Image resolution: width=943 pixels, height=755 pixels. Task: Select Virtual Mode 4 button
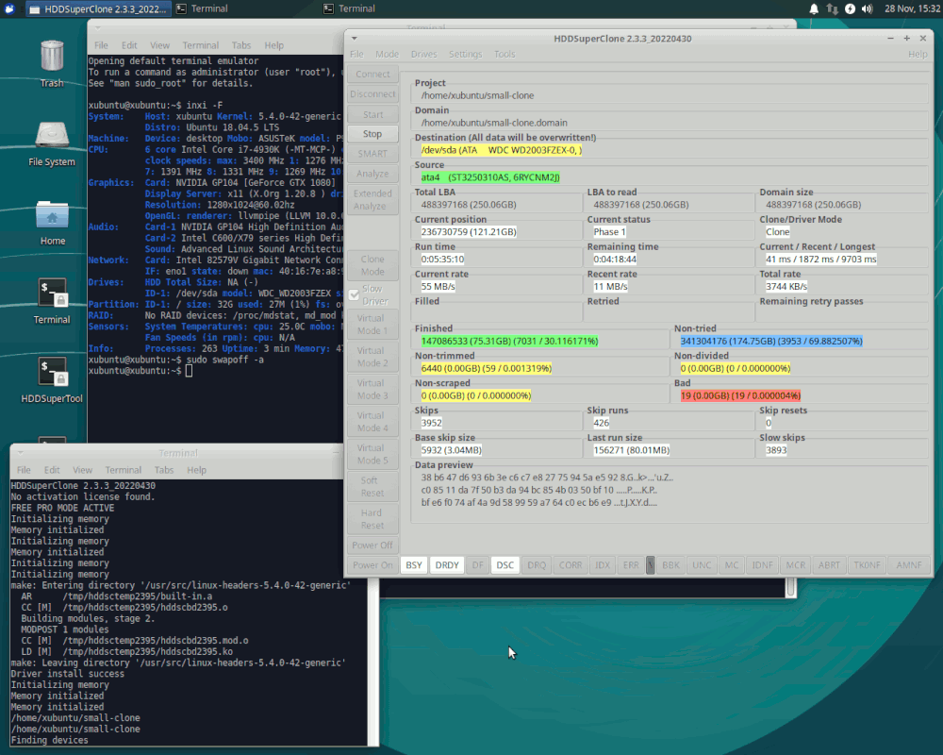pos(372,422)
